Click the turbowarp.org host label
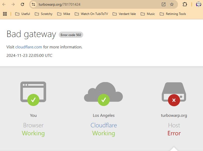Image resolution: width=203 pixels, height=151 pixels. coord(174,116)
